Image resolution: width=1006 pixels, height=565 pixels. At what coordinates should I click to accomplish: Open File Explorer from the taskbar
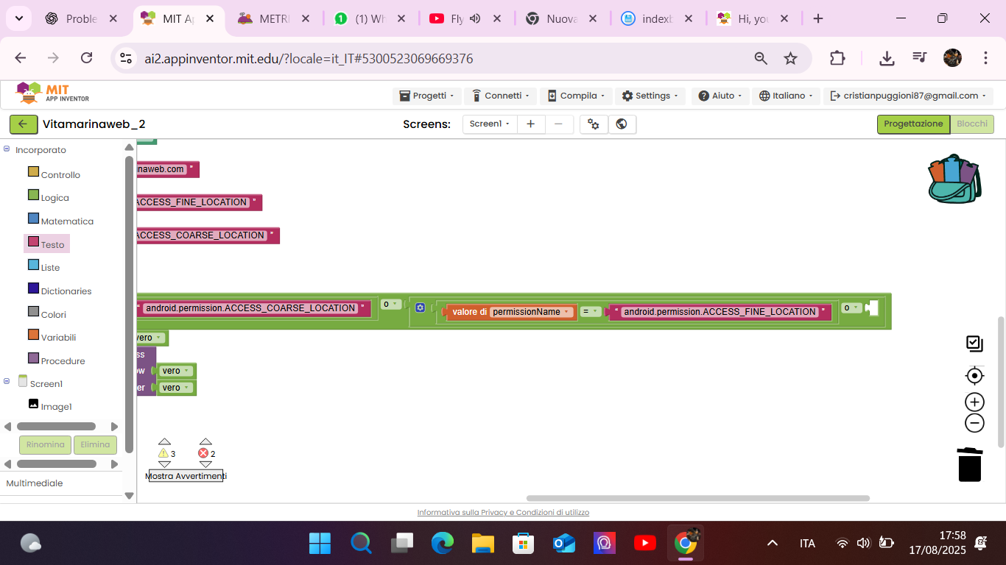click(x=482, y=544)
